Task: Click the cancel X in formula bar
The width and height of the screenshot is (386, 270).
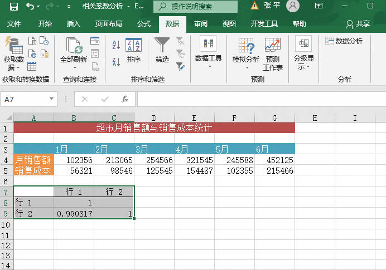Action: tap(85, 99)
